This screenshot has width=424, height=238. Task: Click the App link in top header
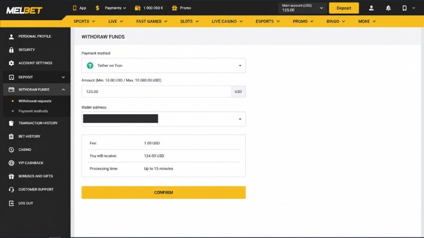[83, 8]
